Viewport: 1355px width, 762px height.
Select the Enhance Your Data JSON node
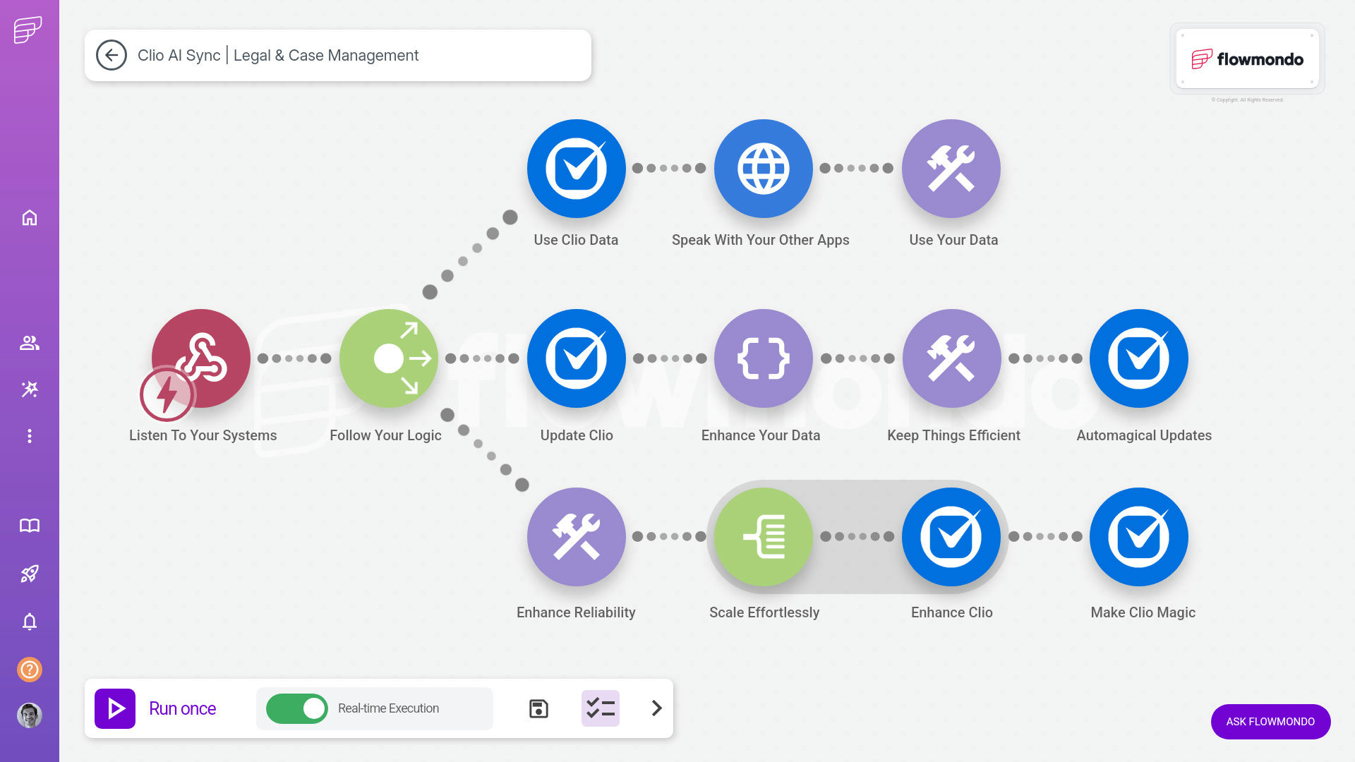click(x=763, y=358)
